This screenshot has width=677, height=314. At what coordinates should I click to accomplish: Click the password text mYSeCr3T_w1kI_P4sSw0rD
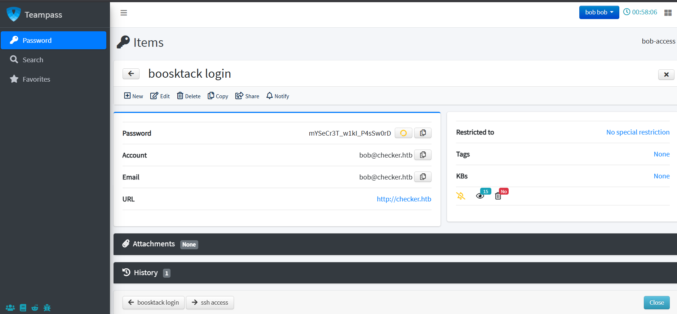point(350,133)
